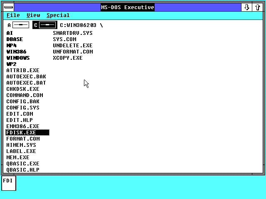This screenshot has width=266, height=199.
Task: Select SYS.COM file
Action: (x=65, y=39)
